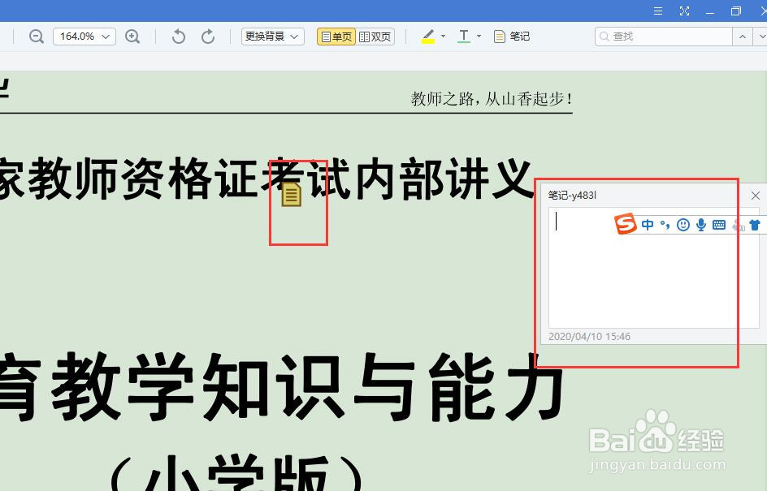This screenshot has height=491, width=767.
Task: Open Sogou skin shirt icon
Action: coord(755,225)
